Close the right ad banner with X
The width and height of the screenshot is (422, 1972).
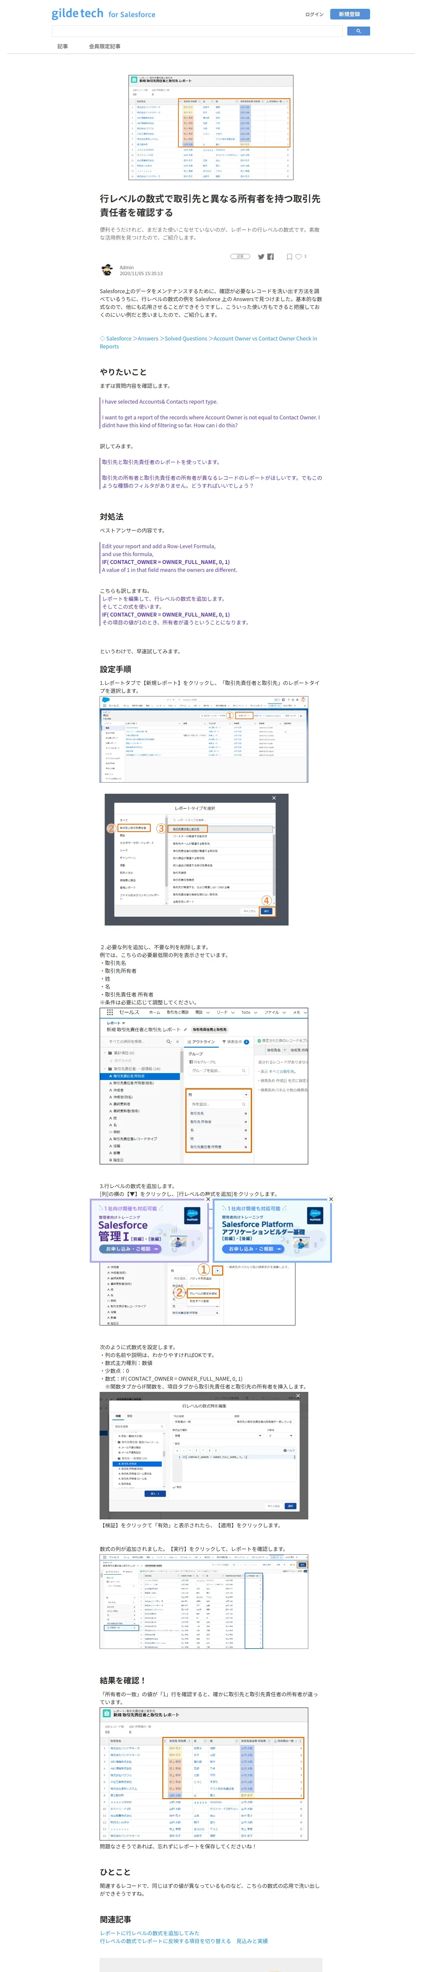tap(331, 1199)
